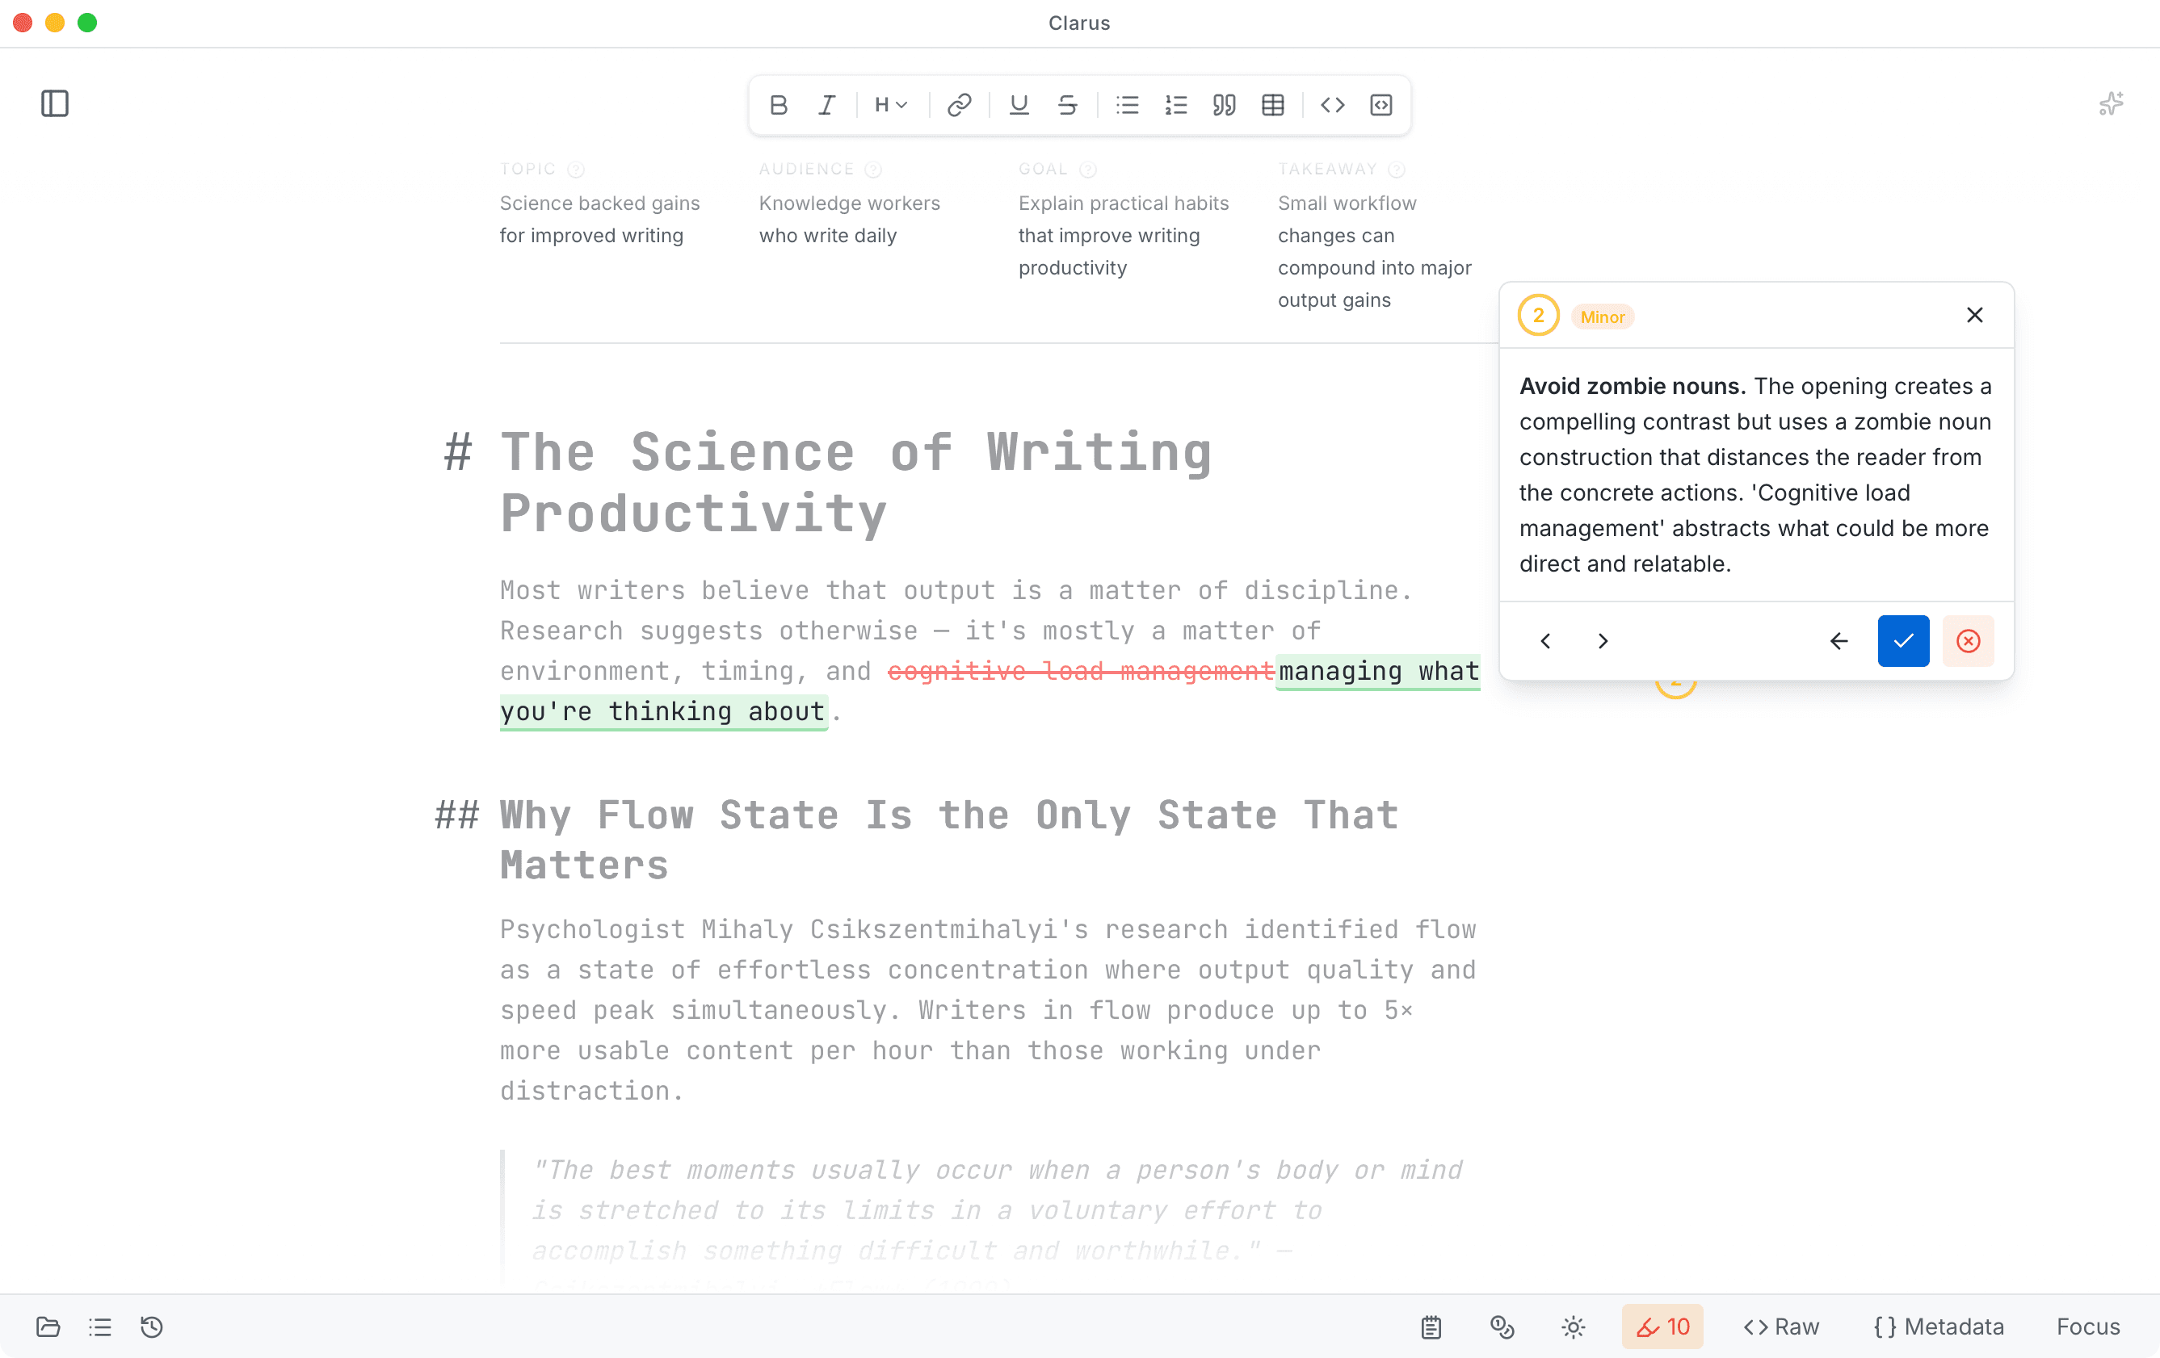Image resolution: width=2160 pixels, height=1358 pixels.
Task: Open the document outline list icon
Action: point(100,1327)
